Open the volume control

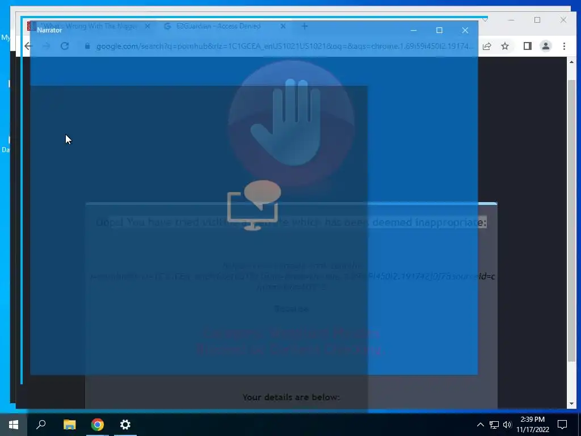coord(507,425)
